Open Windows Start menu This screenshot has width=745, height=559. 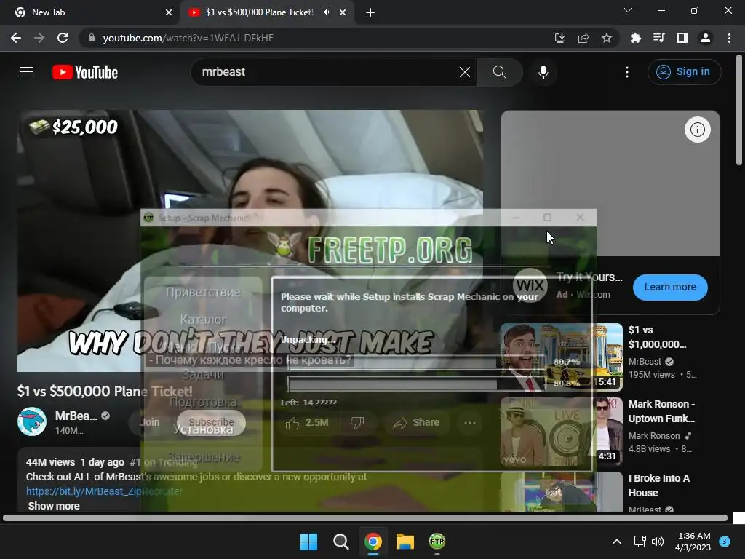(308, 542)
